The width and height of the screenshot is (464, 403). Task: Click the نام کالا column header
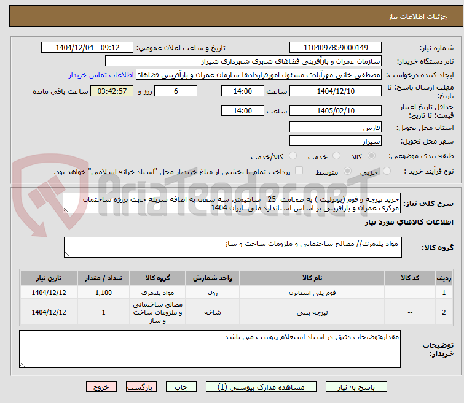coord(312,278)
